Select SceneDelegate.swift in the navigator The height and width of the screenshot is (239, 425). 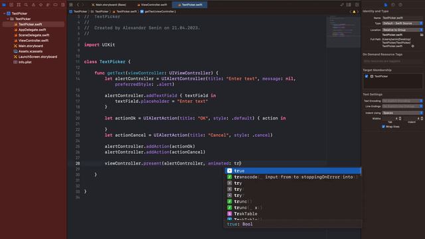click(34, 35)
